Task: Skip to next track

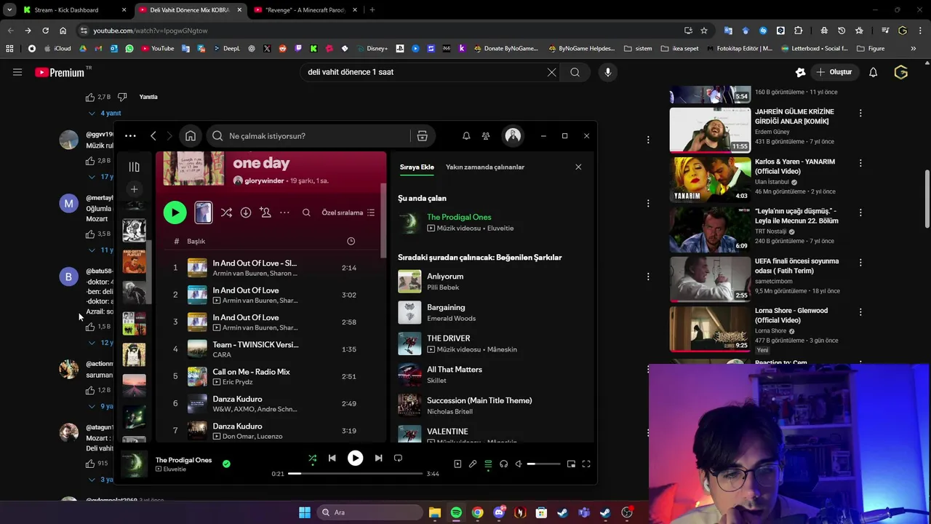Action: (378, 458)
